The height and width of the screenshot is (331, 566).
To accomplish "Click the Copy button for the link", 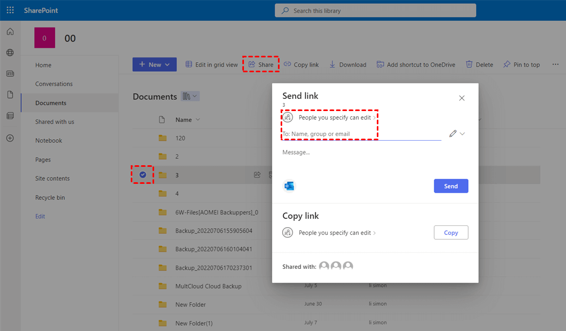I will [x=451, y=233].
